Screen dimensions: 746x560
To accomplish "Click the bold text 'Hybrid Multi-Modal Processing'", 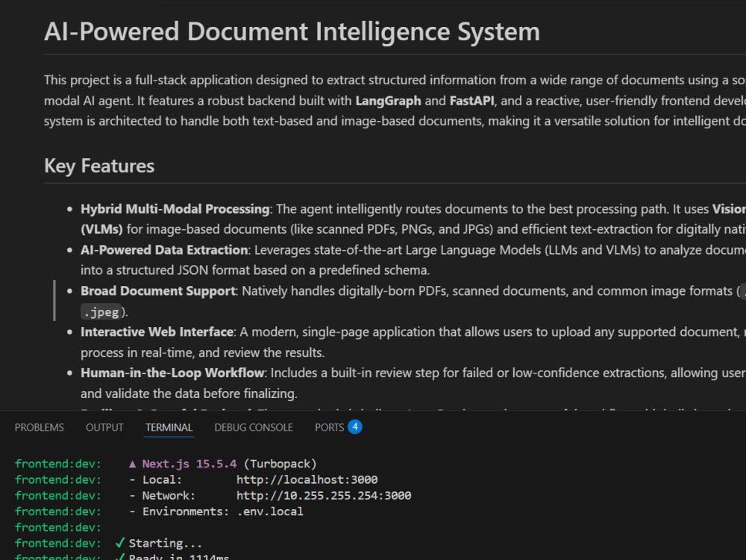I will (175, 209).
